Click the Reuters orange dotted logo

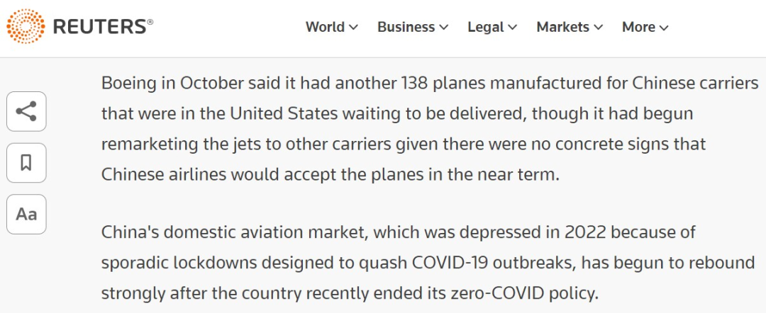[26, 28]
